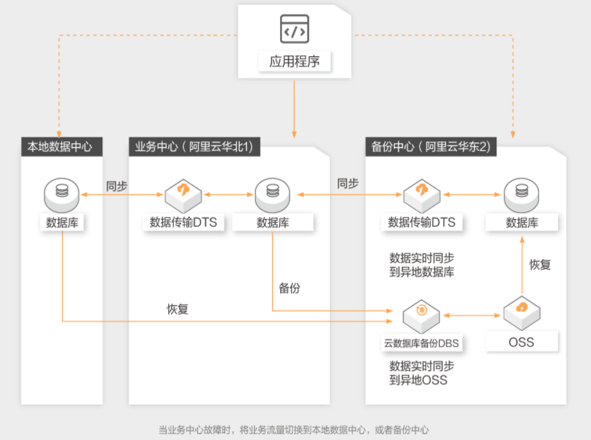Click the OSS cloud storage icon
Image resolution: width=591 pixels, height=440 pixels.
tap(522, 314)
